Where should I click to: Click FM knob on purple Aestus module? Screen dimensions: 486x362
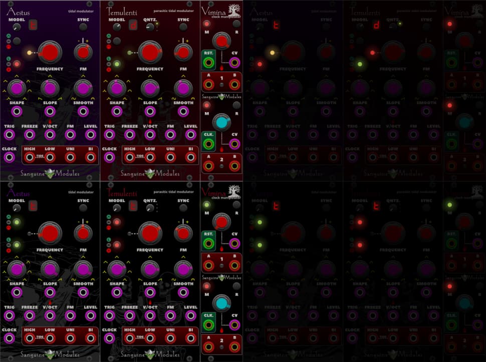(83, 53)
